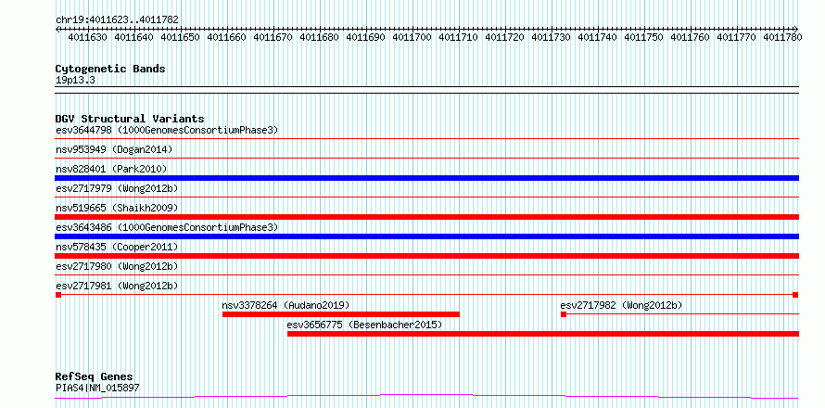The height and width of the screenshot is (408, 825).
Task: Open variant esv2717979 (Wong2012b)
Action: pyautogui.click(x=117, y=188)
